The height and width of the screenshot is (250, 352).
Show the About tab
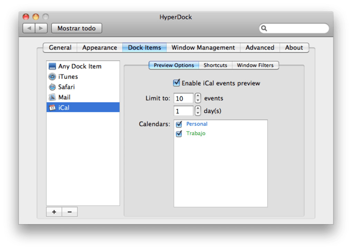pos(294,48)
